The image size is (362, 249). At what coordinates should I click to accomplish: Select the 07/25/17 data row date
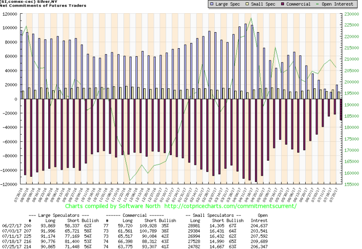pyautogui.click(x=12, y=246)
